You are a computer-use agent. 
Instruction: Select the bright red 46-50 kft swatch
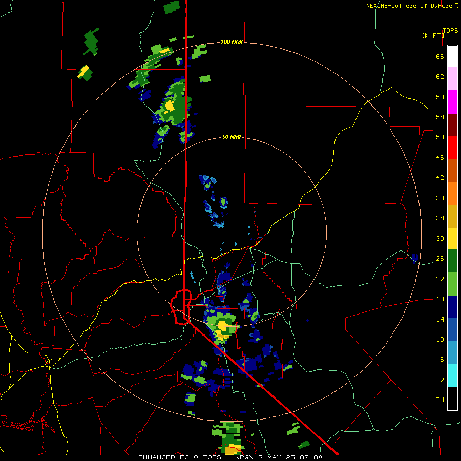pyautogui.click(x=452, y=148)
